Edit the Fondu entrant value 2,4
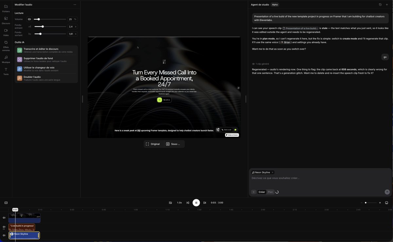This screenshot has height=242, width=393. 72,26
